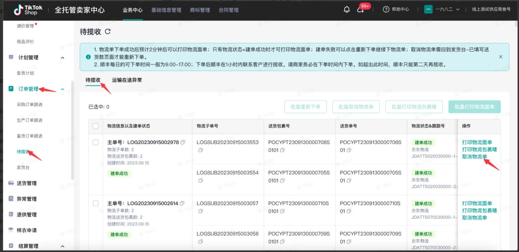Close the green notice banner
The image size is (519, 252).
pos(501,57)
